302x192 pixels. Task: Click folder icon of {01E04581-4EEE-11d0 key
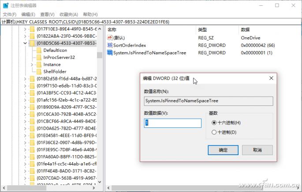pyautogui.click(x=32, y=136)
